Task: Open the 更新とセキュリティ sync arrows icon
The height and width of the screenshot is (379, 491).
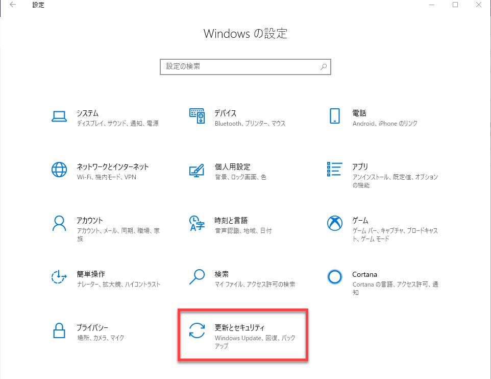Action: point(197,330)
